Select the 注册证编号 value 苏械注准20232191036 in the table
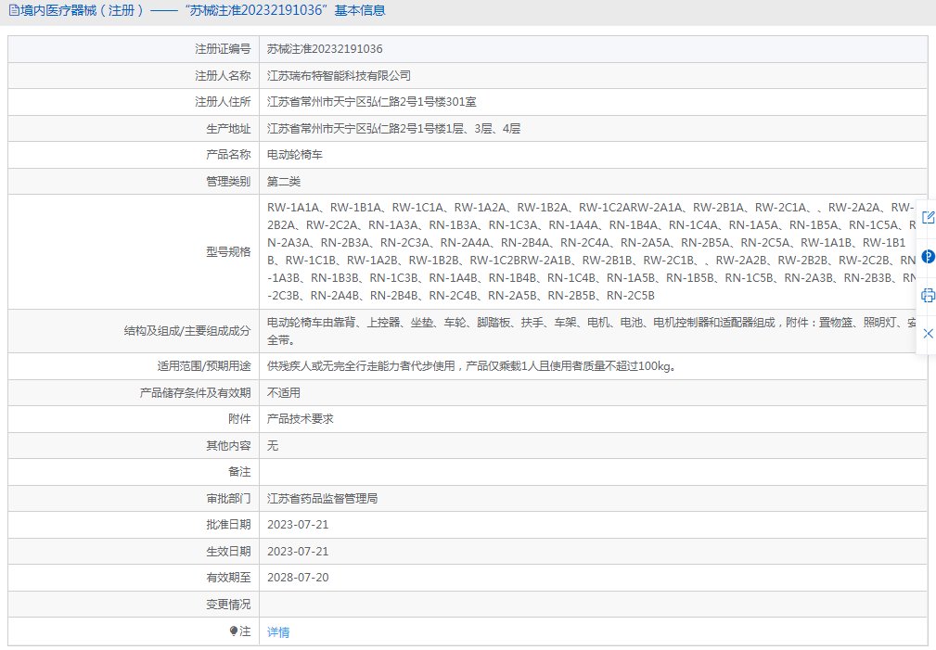The image size is (936, 650). point(325,49)
